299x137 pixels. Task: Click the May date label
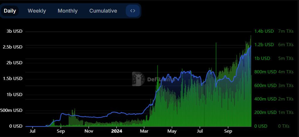(172, 131)
